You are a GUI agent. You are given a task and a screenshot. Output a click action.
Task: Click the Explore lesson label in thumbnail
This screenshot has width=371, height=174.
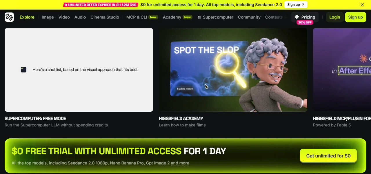point(185,89)
